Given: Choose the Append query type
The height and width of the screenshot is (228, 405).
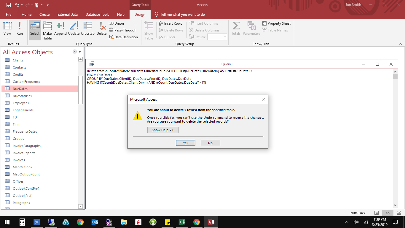Looking at the screenshot, I should pos(60,28).
